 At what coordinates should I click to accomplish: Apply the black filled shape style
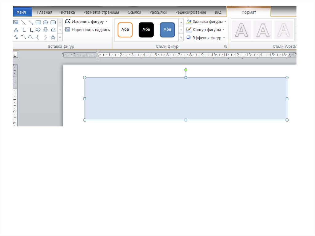[146, 30]
